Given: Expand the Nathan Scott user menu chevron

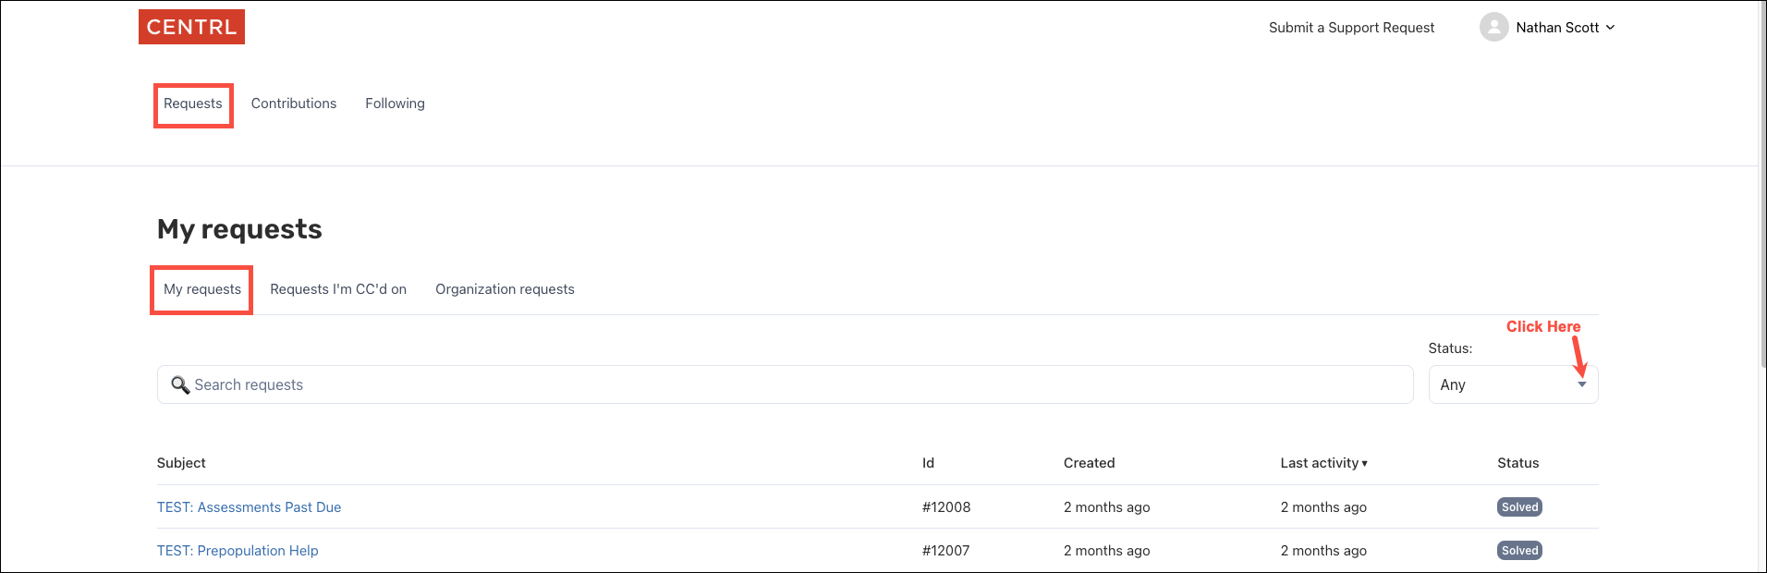Looking at the screenshot, I should (1610, 28).
